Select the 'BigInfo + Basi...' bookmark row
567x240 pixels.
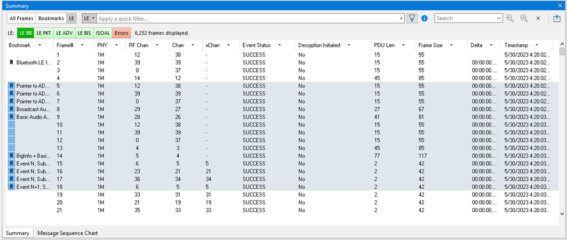(x=282, y=156)
